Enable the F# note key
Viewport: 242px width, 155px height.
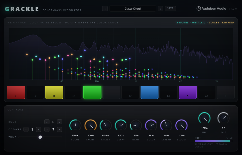pos(130,92)
